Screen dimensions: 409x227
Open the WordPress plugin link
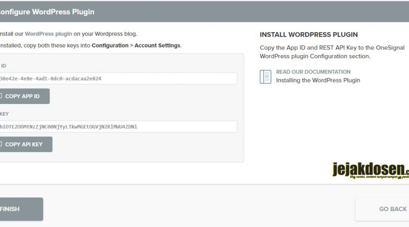(x=48, y=34)
